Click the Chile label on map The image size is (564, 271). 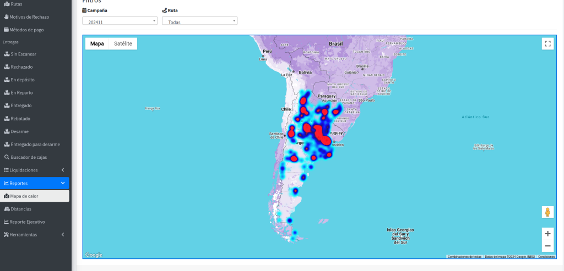click(x=286, y=109)
